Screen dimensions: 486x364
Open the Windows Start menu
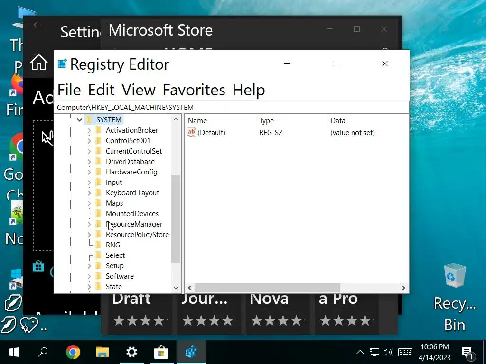click(14, 352)
